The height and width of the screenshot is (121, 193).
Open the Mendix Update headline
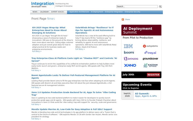click(72, 109)
